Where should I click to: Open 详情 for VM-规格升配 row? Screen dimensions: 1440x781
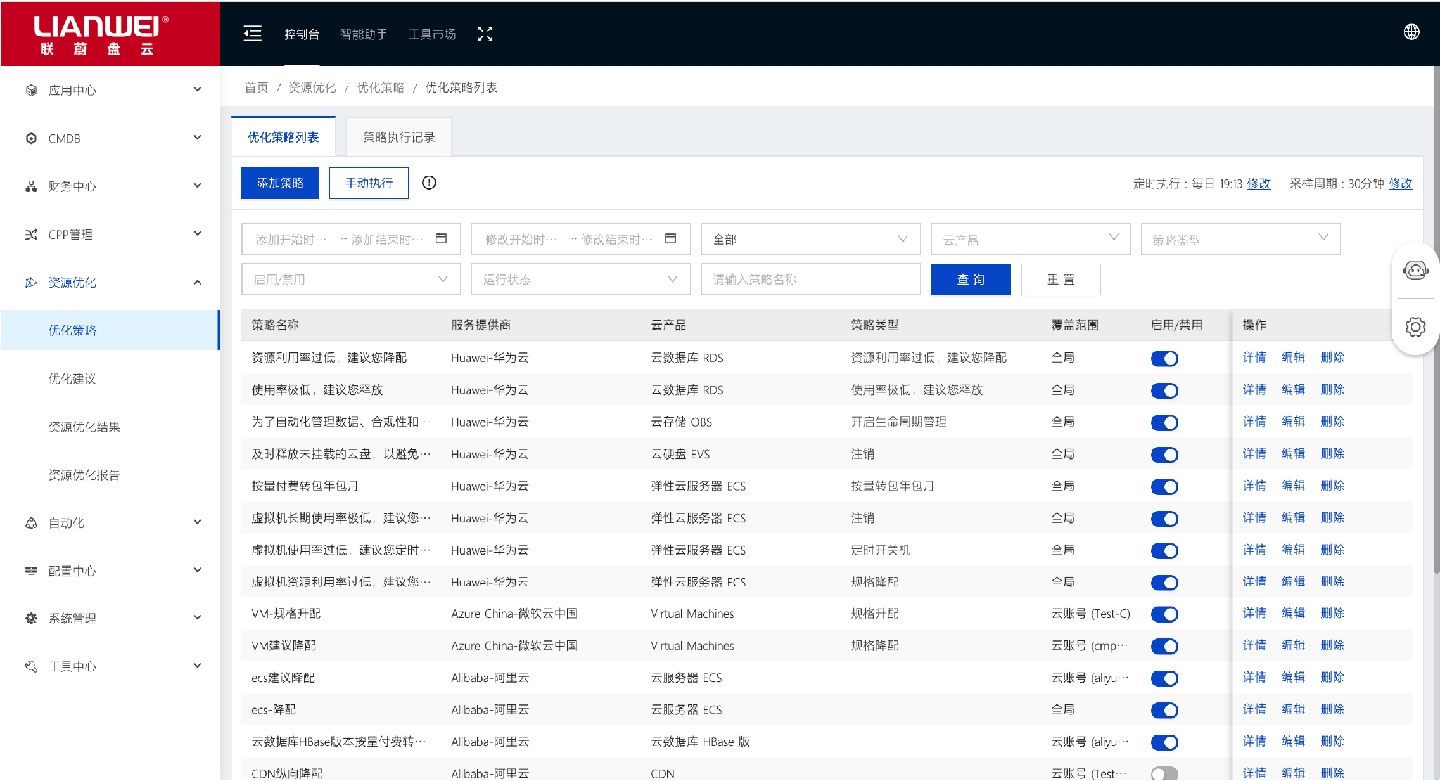coord(1254,613)
